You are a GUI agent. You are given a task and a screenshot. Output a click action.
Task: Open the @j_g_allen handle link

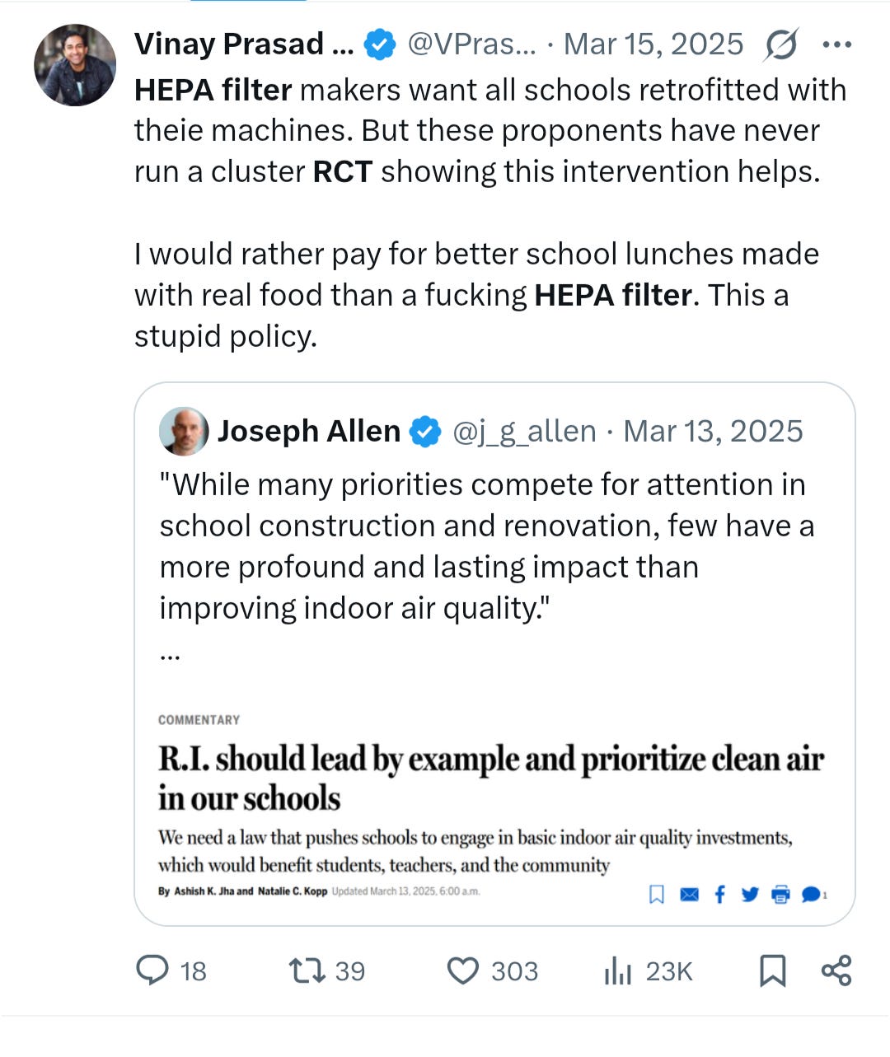(524, 431)
